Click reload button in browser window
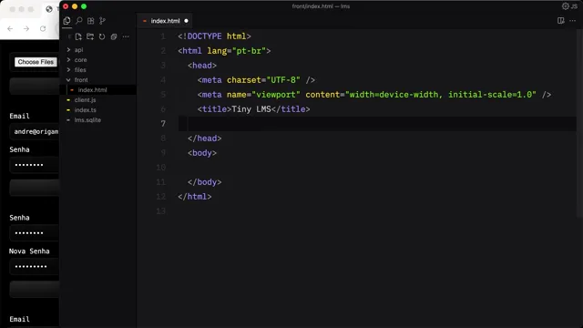The image size is (583, 328). click(x=43, y=28)
